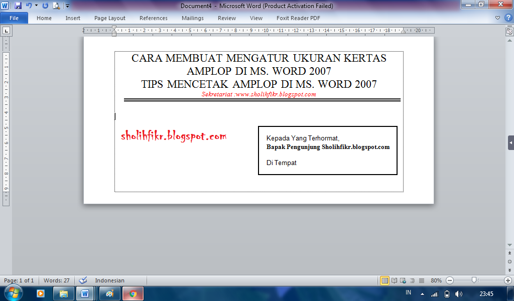The image size is (514, 301).
Task: Click the Word taskbar button
Action: tap(85, 293)
